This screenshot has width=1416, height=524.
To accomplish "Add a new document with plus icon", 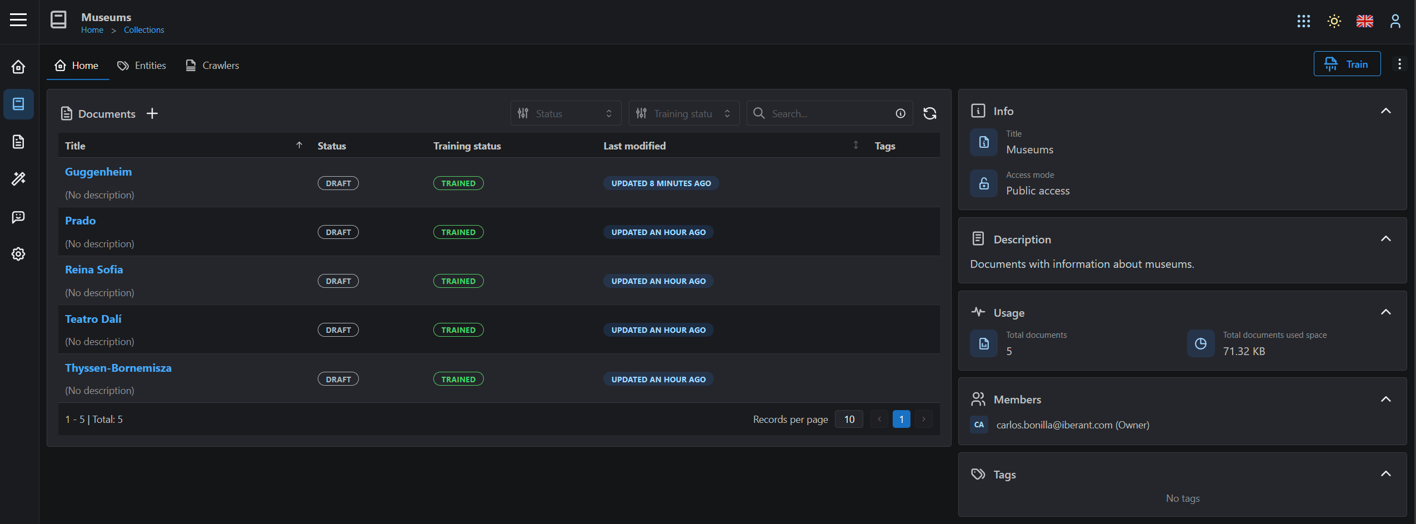I will click(x=152, y=113).
